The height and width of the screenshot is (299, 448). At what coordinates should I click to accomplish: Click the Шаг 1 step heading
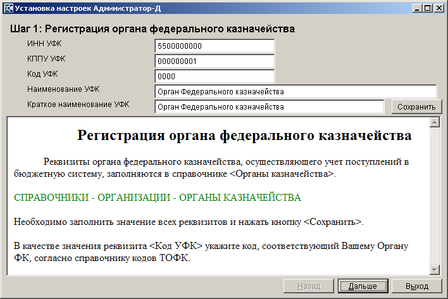(x=152, y=29)
